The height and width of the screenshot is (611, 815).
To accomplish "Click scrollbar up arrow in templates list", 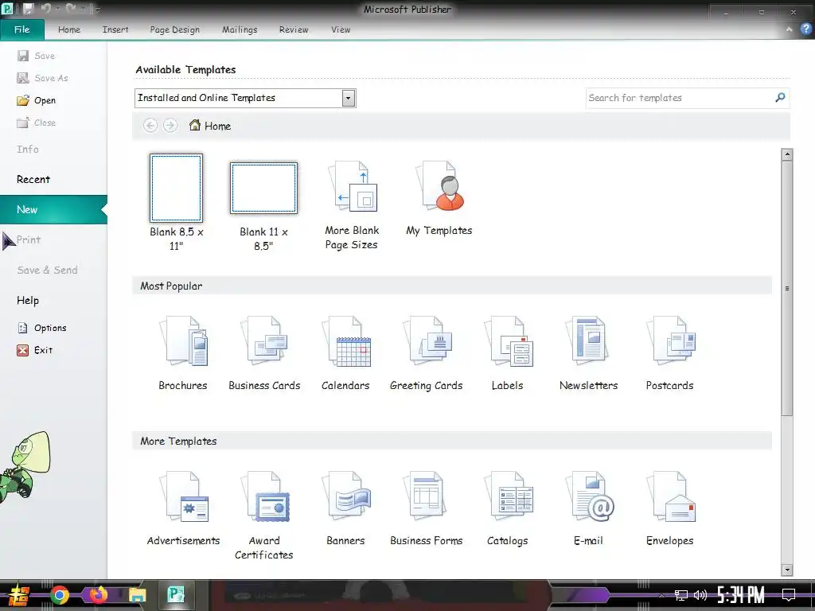I will point(787,154).
